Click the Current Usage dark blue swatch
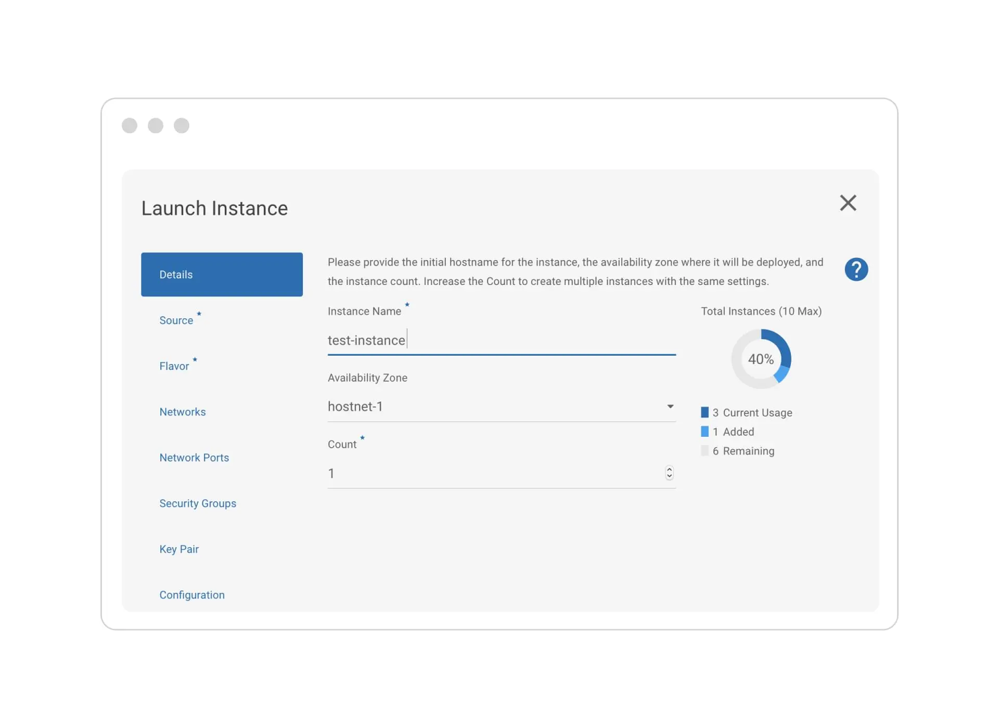 tap(705, 412)
